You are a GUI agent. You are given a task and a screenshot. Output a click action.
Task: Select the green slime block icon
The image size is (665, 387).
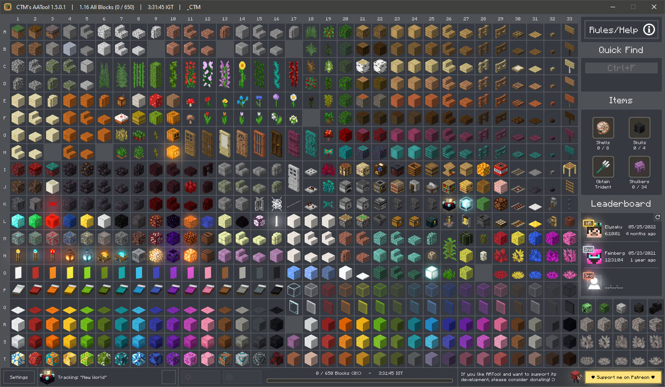[483, 204]
